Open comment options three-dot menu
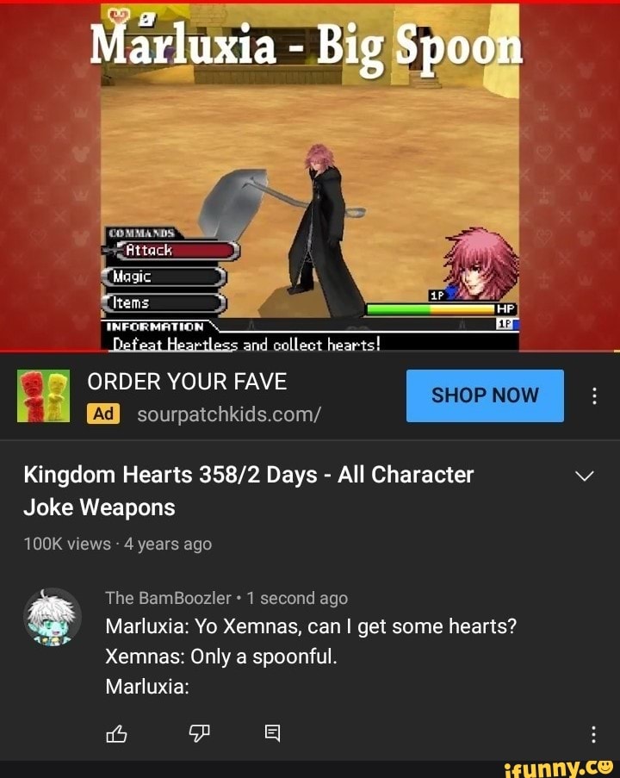 (x=593, y=734)
